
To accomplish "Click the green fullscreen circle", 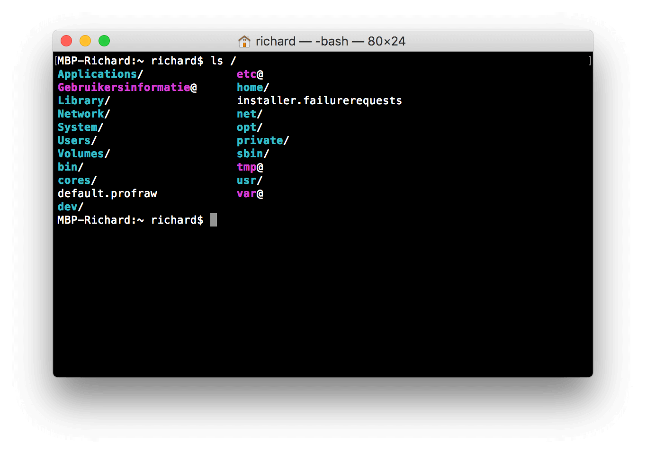I will pyautogui.click(x=104, y=41).
